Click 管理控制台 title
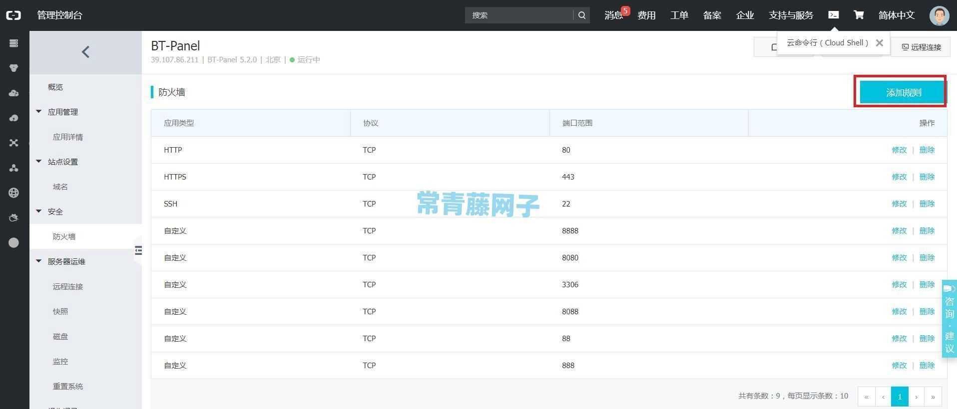 coord(59,15)
